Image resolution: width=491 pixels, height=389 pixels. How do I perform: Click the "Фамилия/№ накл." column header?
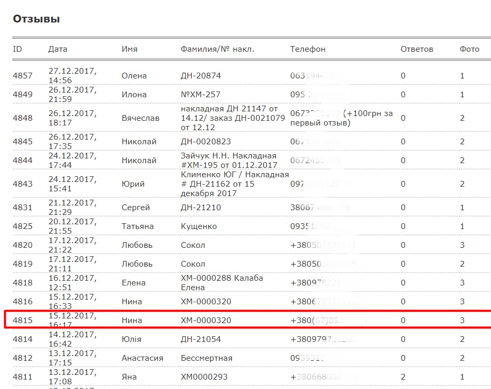217,49
